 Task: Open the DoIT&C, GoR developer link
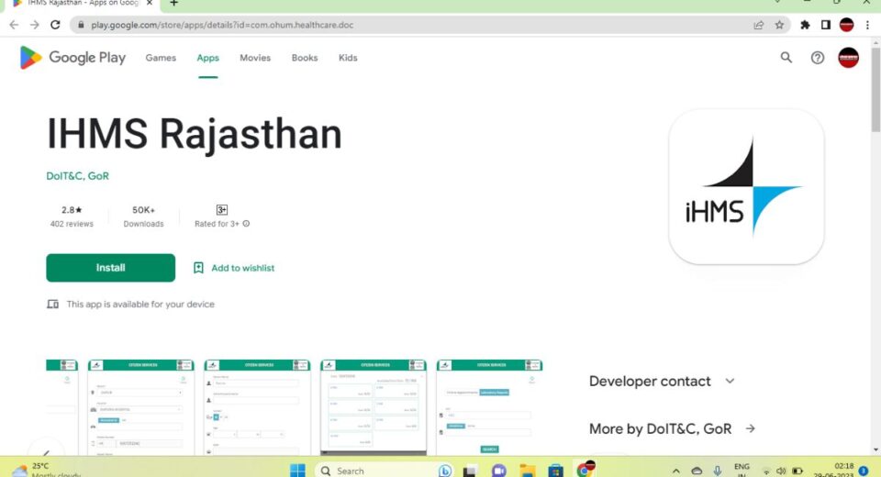click(x=77, y=176)
